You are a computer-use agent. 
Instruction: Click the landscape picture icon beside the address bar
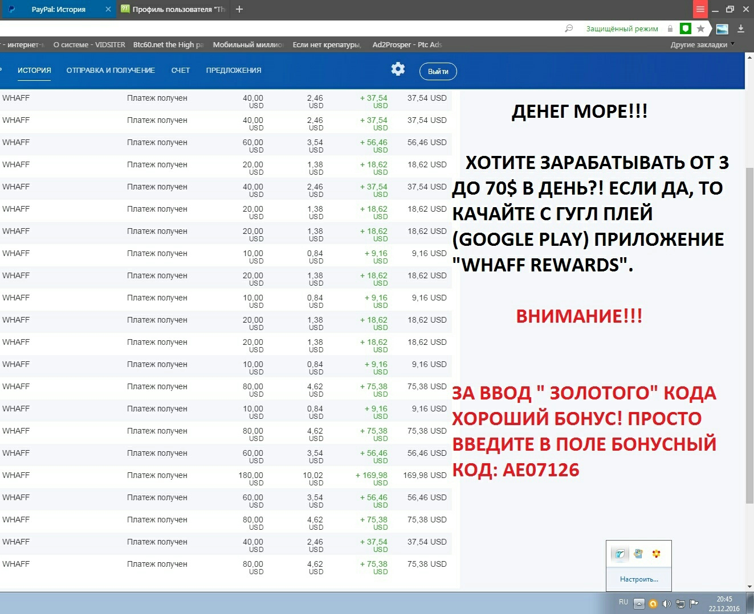(x=722, y=28)
